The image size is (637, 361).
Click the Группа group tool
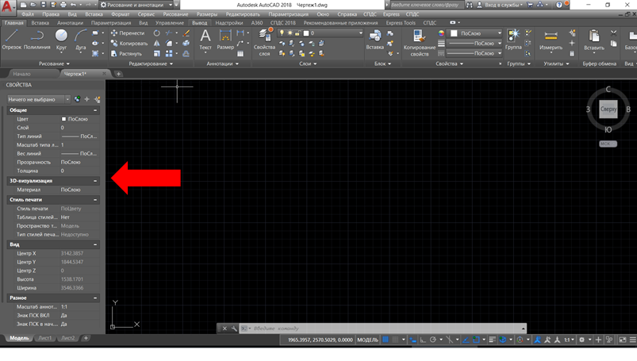(x=514, y=39)
